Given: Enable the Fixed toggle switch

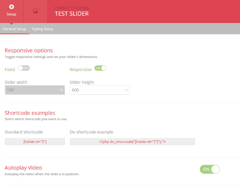Looking at the screenshot, I should click(24, 68).
